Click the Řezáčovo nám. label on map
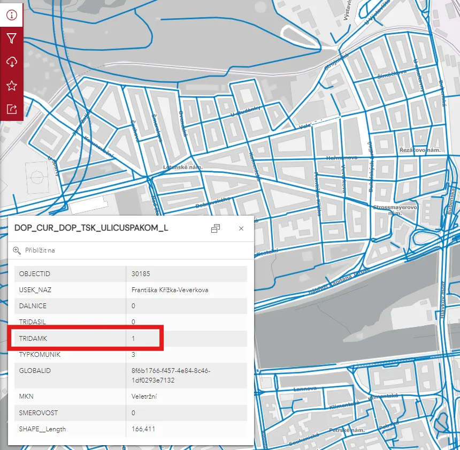The height and width of the screenshot is (450, 460). [x=419, y=150]
